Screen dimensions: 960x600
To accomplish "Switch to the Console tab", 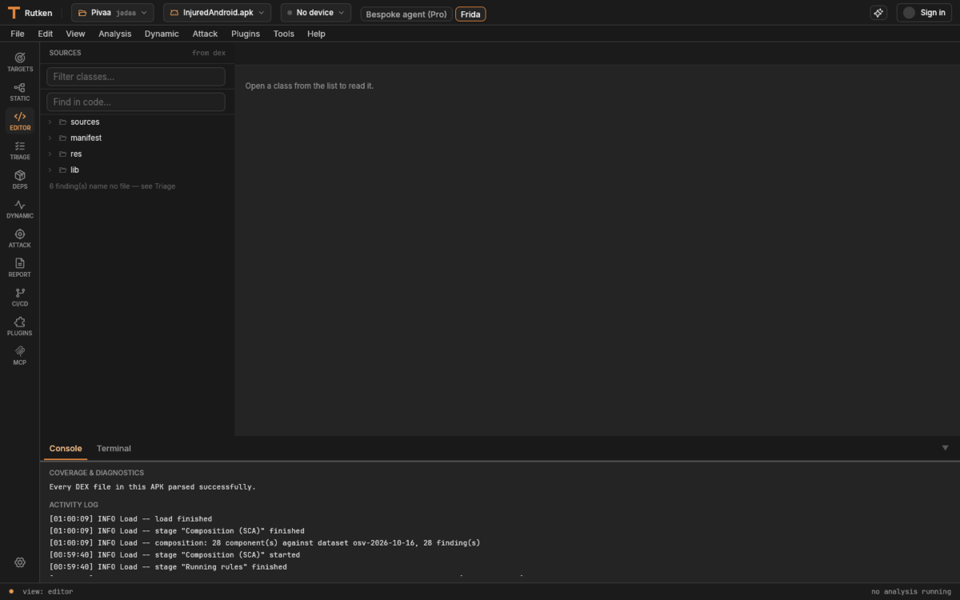I will click(66, 448).
